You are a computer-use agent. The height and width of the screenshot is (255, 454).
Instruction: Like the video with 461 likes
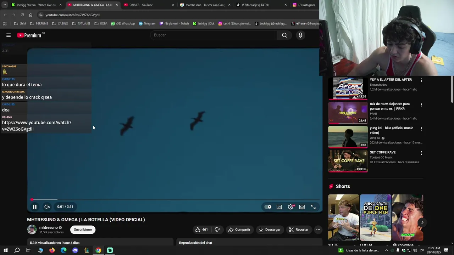coord(201,229)
